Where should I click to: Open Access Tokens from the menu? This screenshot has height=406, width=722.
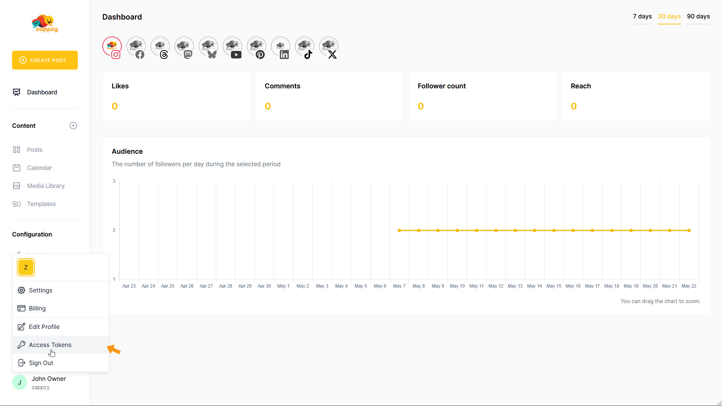(50, 345)
